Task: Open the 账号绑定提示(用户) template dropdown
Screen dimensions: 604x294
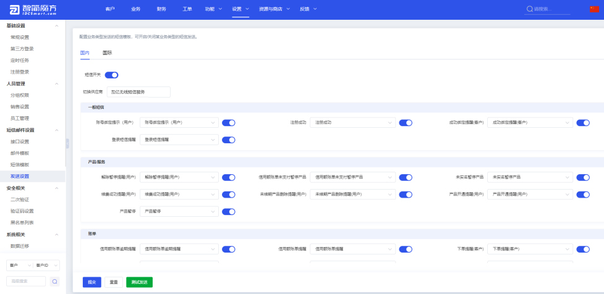Action: 179,123
